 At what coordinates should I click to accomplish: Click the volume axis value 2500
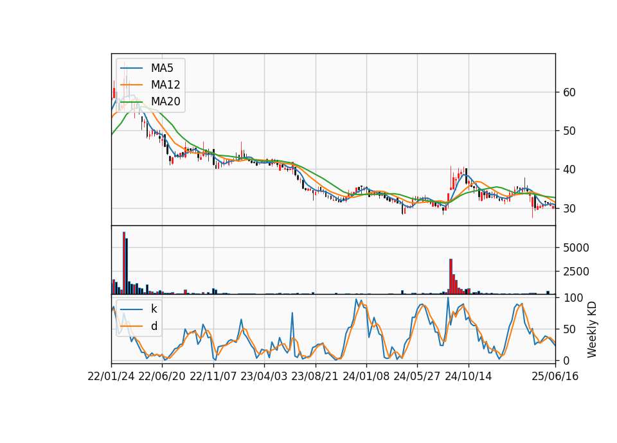coord(576,271)
